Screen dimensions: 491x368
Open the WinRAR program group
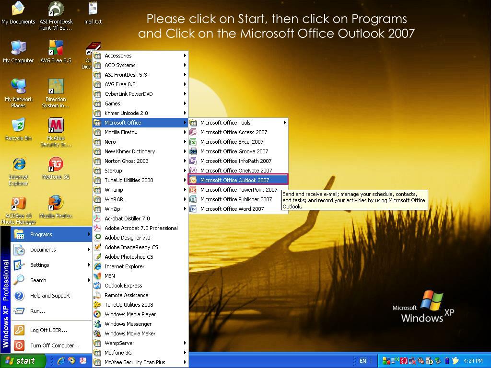[140, 199]
